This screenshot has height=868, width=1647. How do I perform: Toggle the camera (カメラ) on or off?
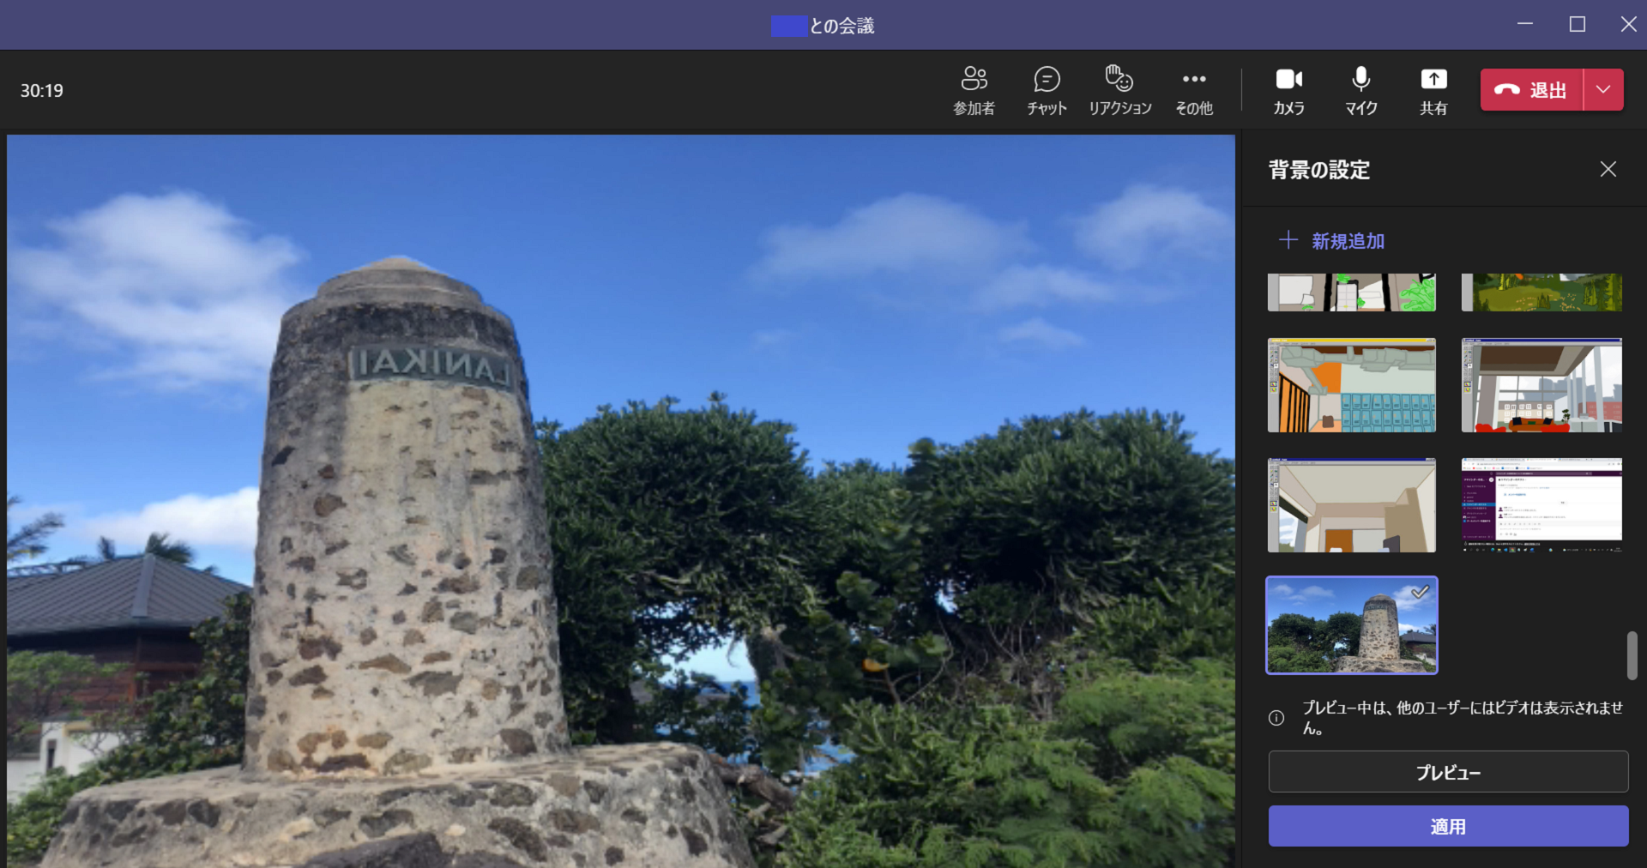[x=1288, y=89]
